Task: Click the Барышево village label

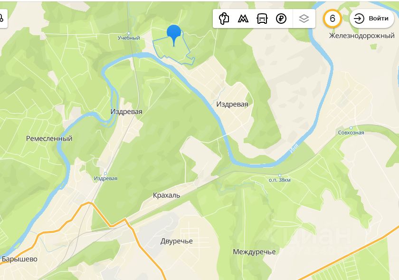Action: tap(19, 259)
